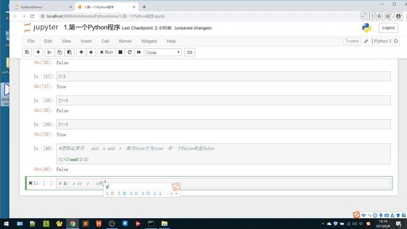
Task: Close the PythonDemo browser tab
Action: 71,7
